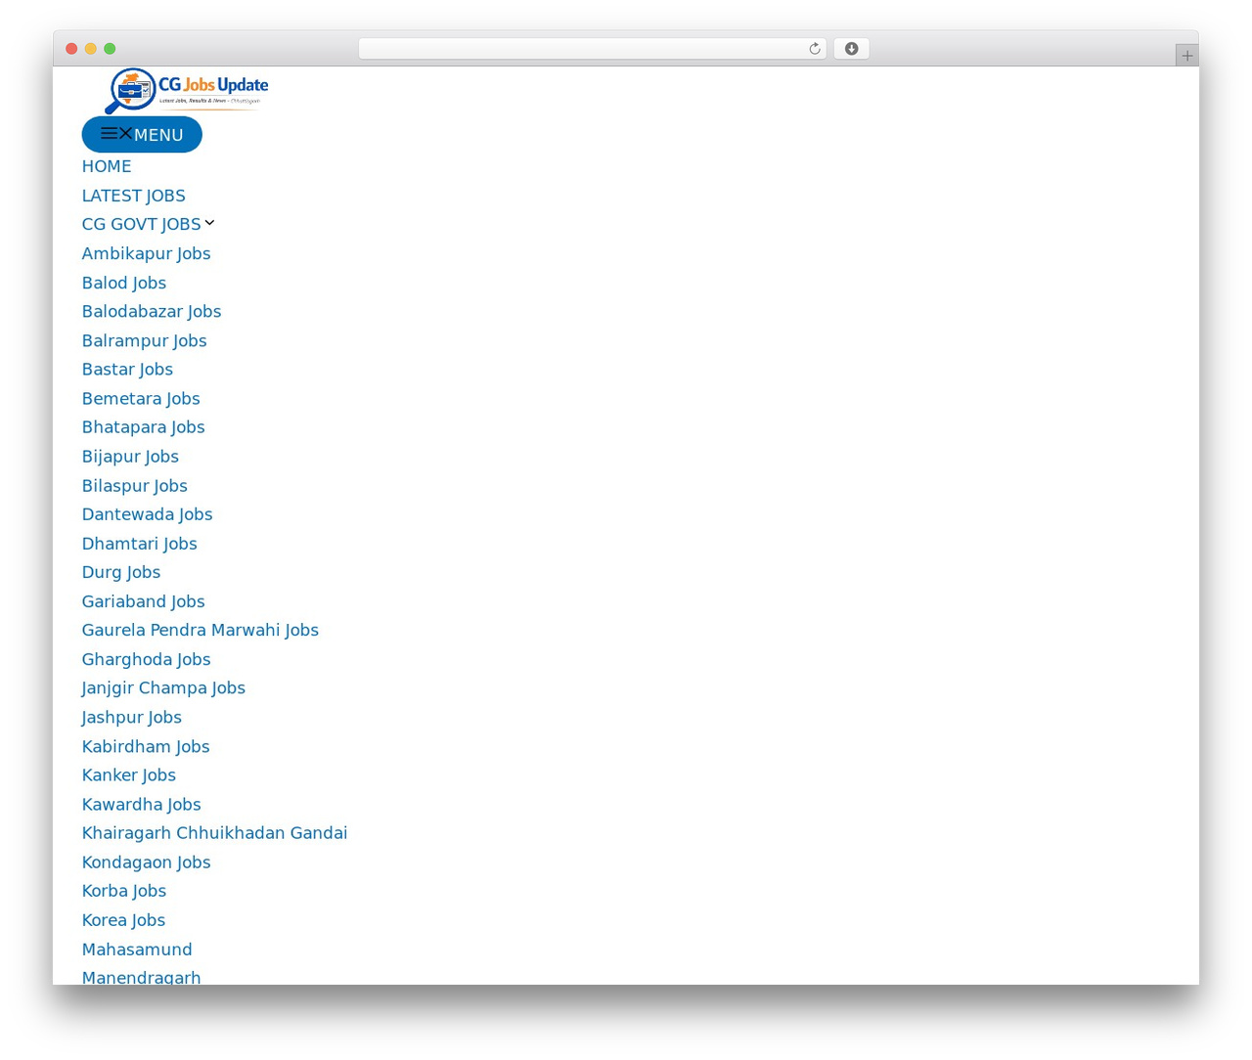
Task: Open the CG GOVT JOBS menu item
Action: coord(141,224)
